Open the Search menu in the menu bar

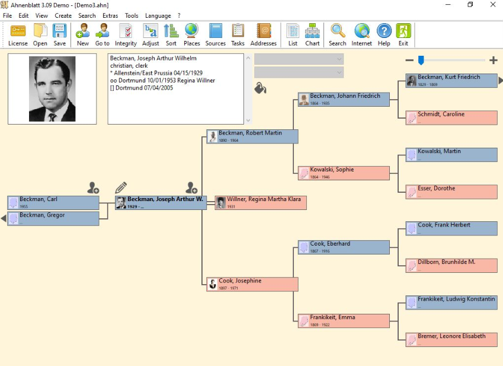[87, 15]
